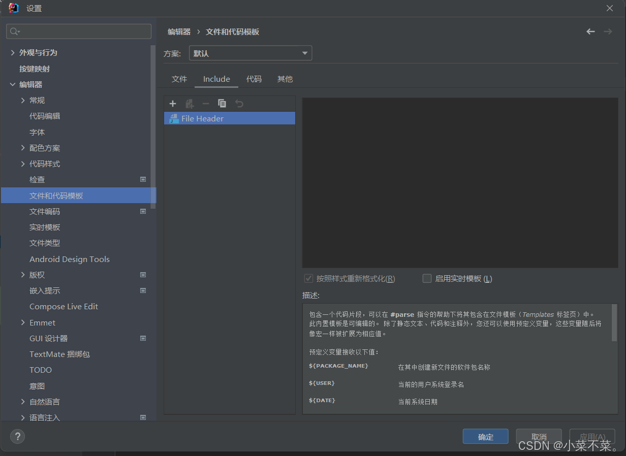Expand the 外观与行为 tree node
Screen dimensions: 626x456
point(13,53)
